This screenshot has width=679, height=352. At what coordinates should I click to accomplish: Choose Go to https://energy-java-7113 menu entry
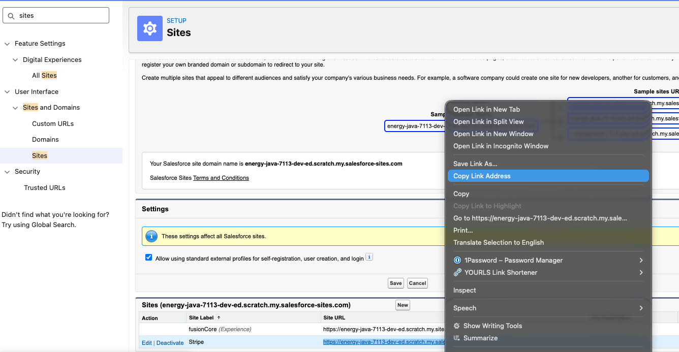pos(548,218)
